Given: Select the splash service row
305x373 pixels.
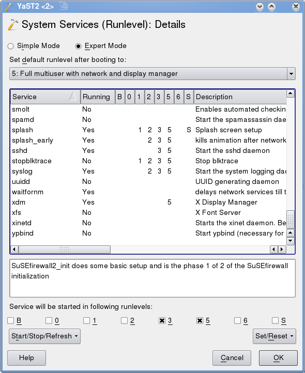Looking at the screenshot, I should click(x=148, y=130).
